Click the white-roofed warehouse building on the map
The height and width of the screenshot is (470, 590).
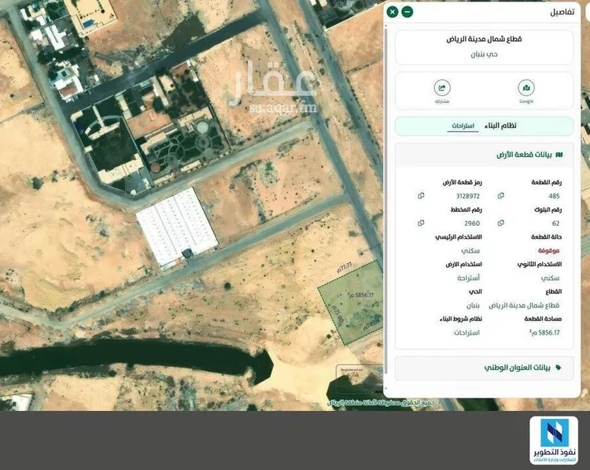(177, 228)
